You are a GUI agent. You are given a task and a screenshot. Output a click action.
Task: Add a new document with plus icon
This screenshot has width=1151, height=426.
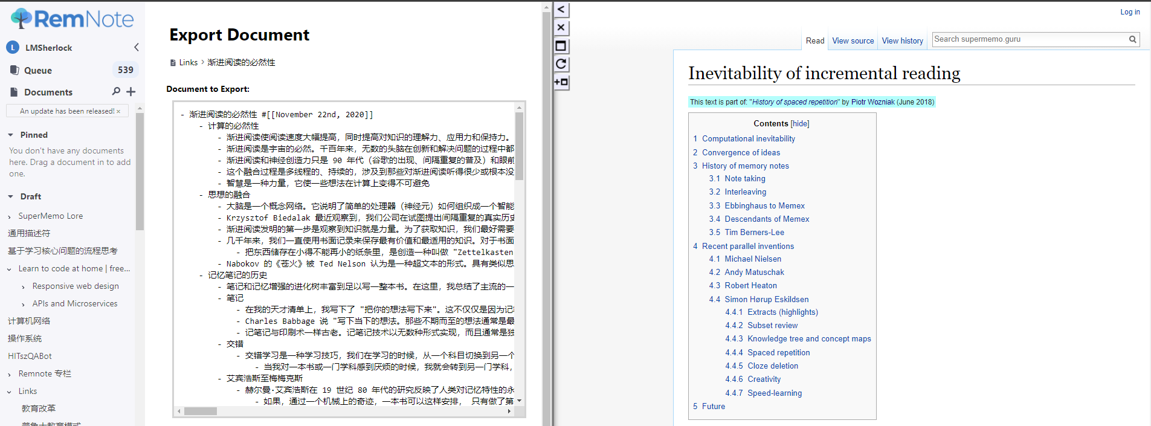(131, 91)
